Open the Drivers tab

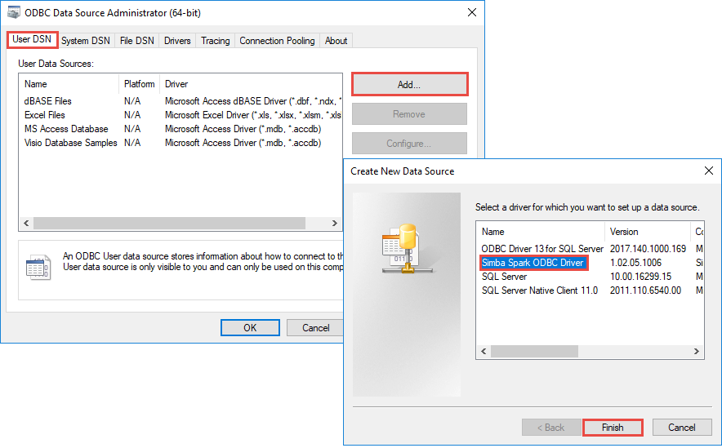pyautogui.click(x=177, y=41)
